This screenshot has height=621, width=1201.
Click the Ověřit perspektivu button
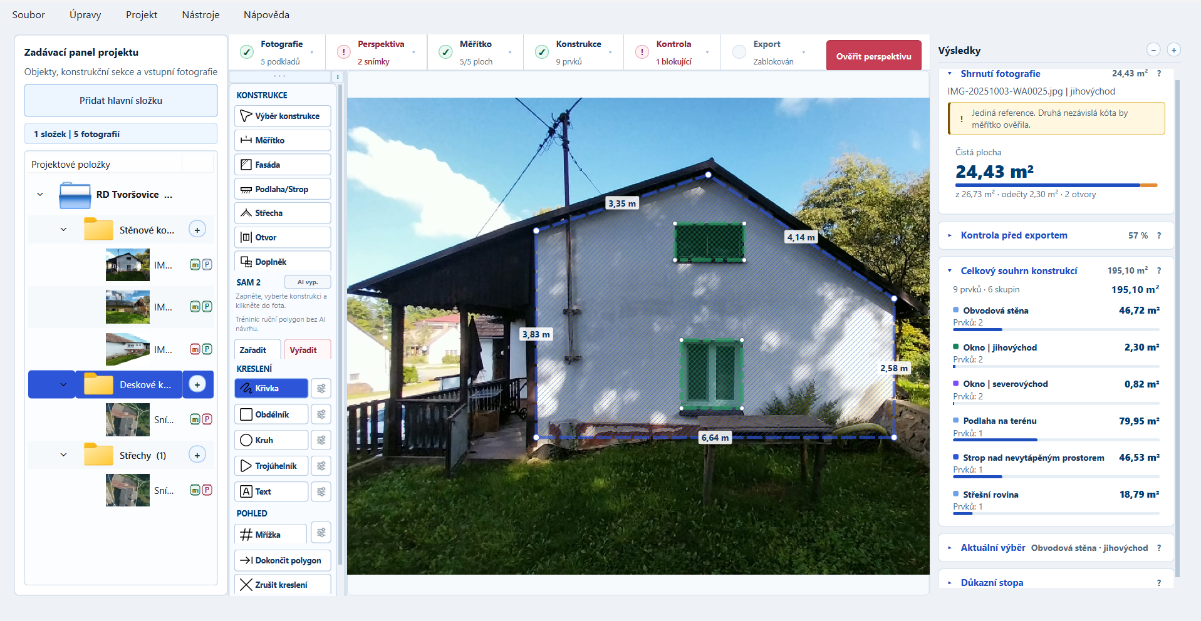click(x=874, y=56)
